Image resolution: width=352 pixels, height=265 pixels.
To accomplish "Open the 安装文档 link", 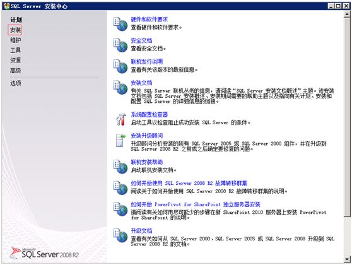I will [141, 83].
